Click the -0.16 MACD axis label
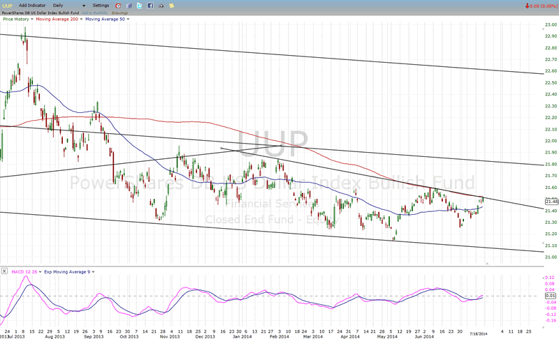Screen dimensions: 559x339 click(x=550, y=320)
